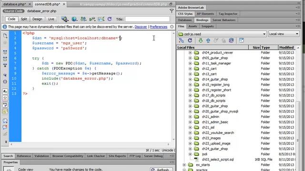Open the Link Checker results tab
305x171 pixels.
coord(96,156)
